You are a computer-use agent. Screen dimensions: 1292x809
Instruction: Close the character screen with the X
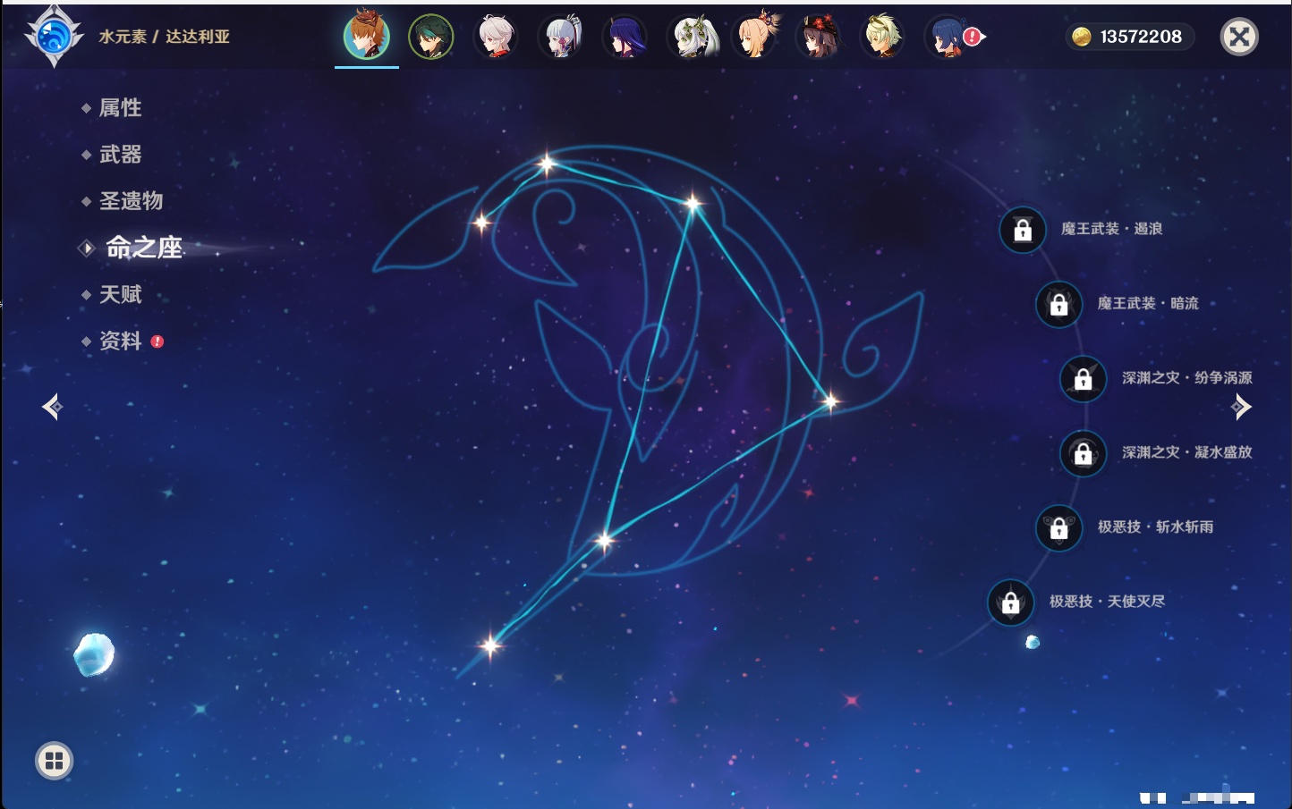click(1239, 37)
